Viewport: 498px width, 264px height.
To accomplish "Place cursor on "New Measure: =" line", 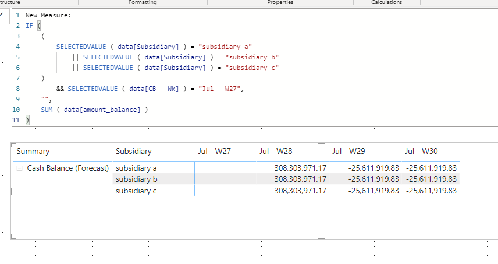I will click(x=52, y=15).
